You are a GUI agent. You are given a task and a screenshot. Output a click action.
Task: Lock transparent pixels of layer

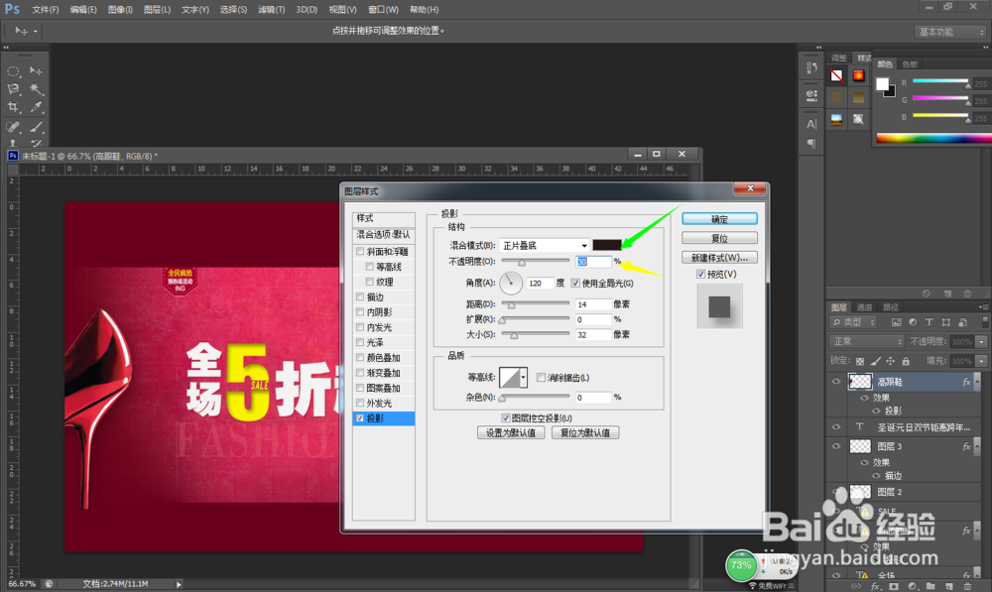[860, 361]
